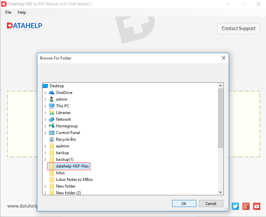Screen dimensions: 266x217
Task: Select Desktop at top of tree
Action: tap(57, 86)
